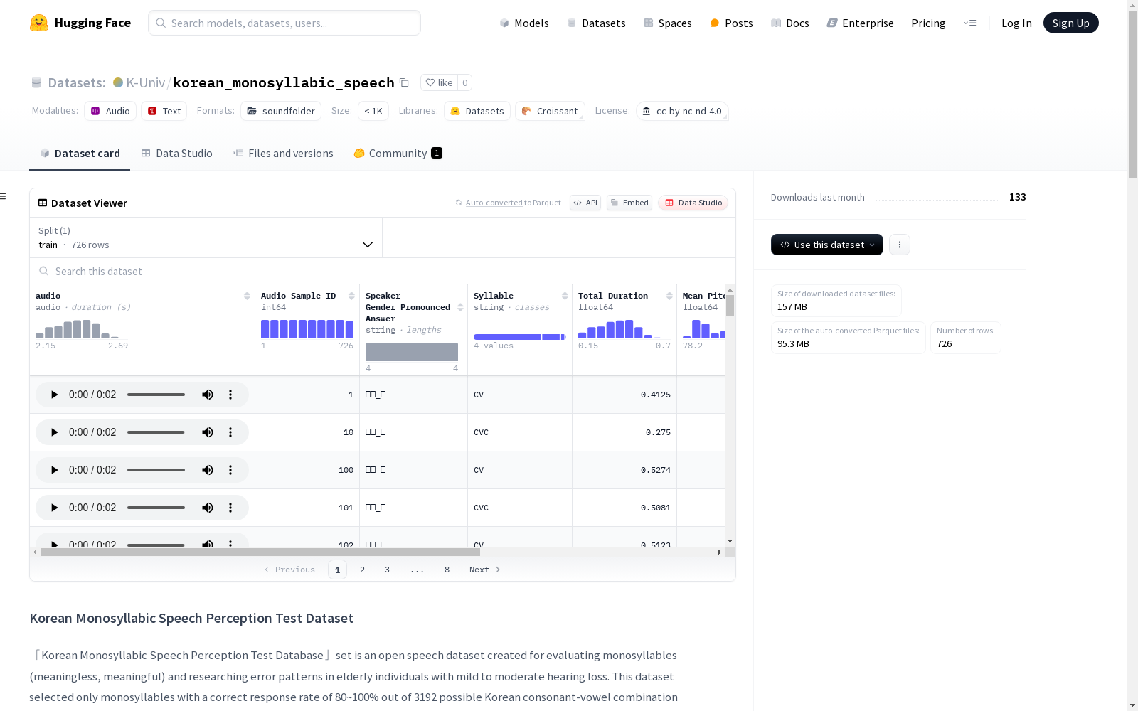Seek audio slider for sample ID 100
The height and width of the screenshot is (711, 1138).
156,470
